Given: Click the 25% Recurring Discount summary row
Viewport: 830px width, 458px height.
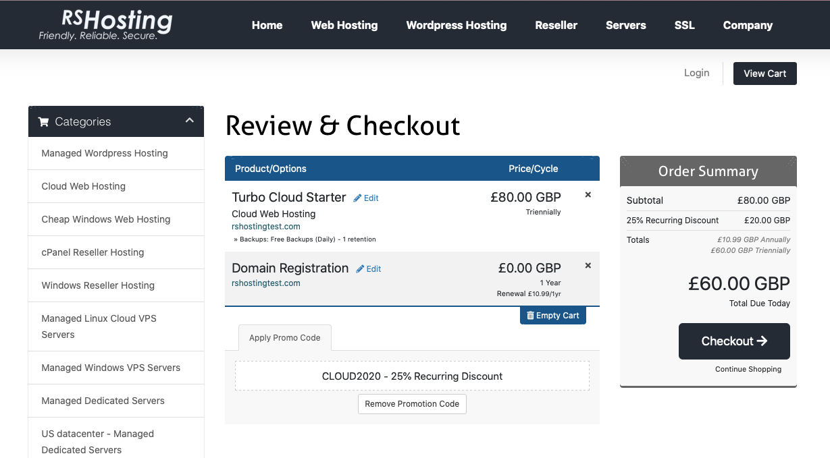Looking at the screenshot, I should coord(708,221).
